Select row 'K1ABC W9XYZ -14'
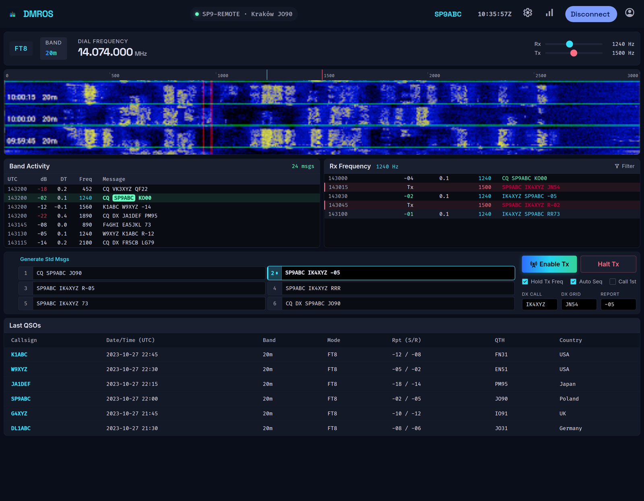644x501 pixels. pyautogui.click(x=162, y=207)
